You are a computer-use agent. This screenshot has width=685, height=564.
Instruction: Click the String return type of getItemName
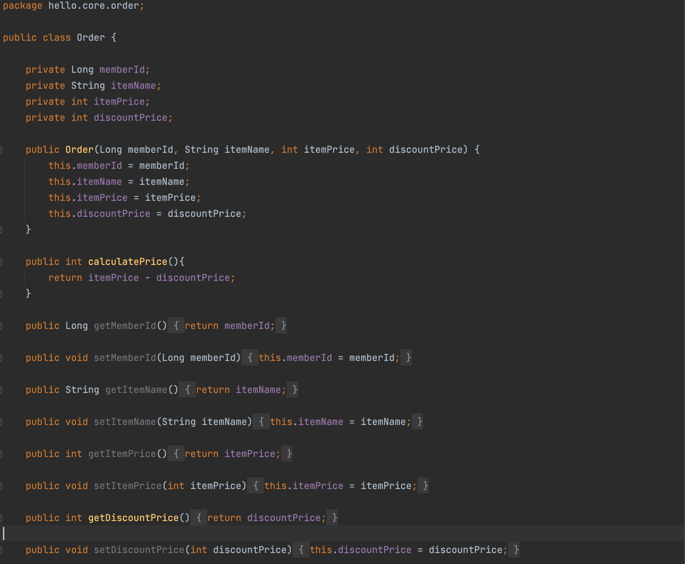pyautogui.click(x=82, y=390)
